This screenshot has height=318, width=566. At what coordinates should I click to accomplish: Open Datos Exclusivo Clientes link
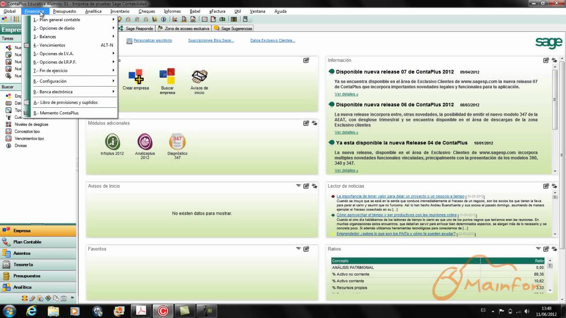coord(272,40)
